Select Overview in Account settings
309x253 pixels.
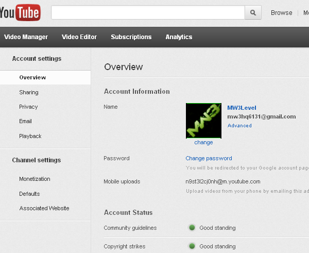pos(45,77)
